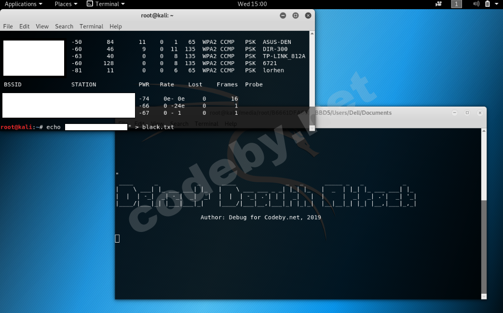This screenshot has width=503, height=313.
Task: Click scroll-down arrow in Documents terminal
Action: point(484,297)
